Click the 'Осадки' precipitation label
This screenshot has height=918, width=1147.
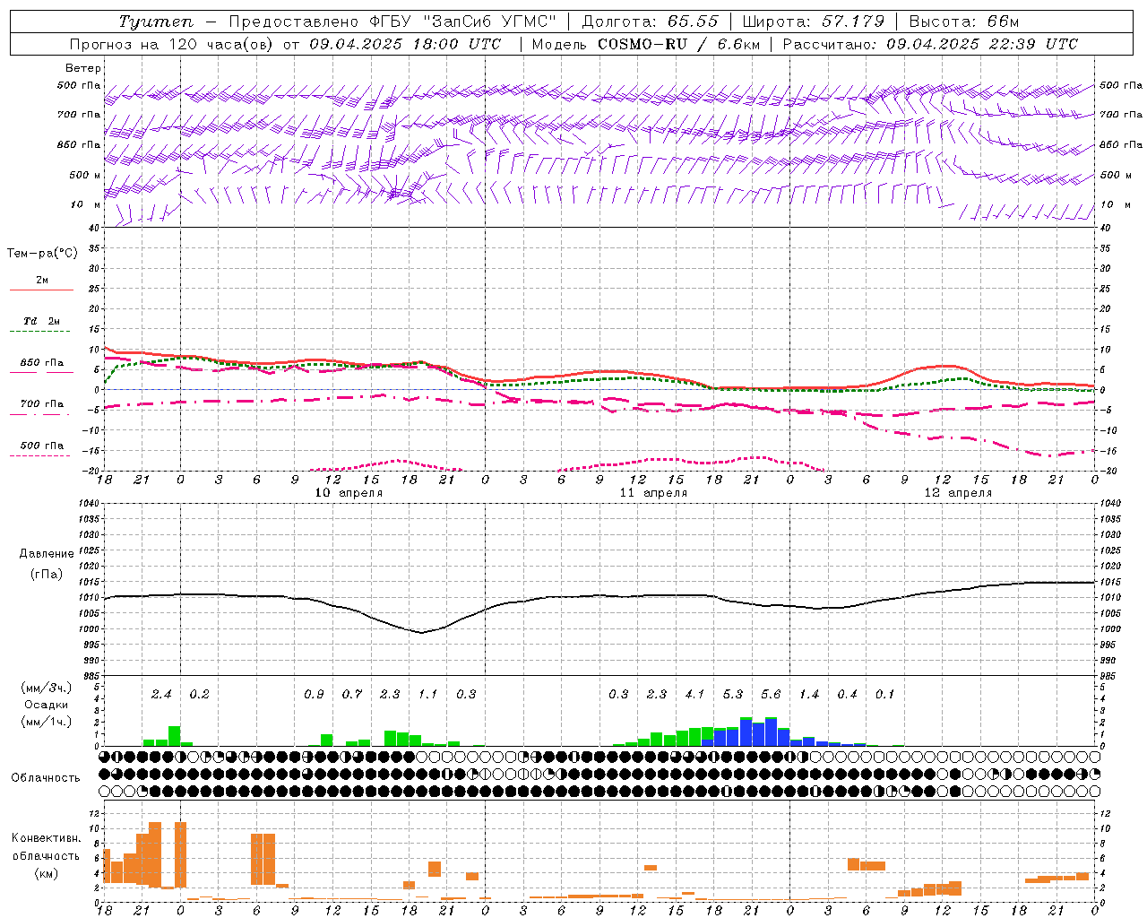(x=47, y=705)
